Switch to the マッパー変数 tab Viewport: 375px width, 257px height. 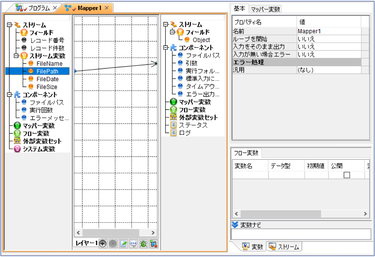265,9
